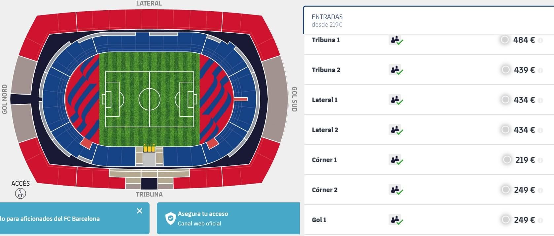
Task: Click the group availability icon beside Gol 1
Action: [396, 220]
